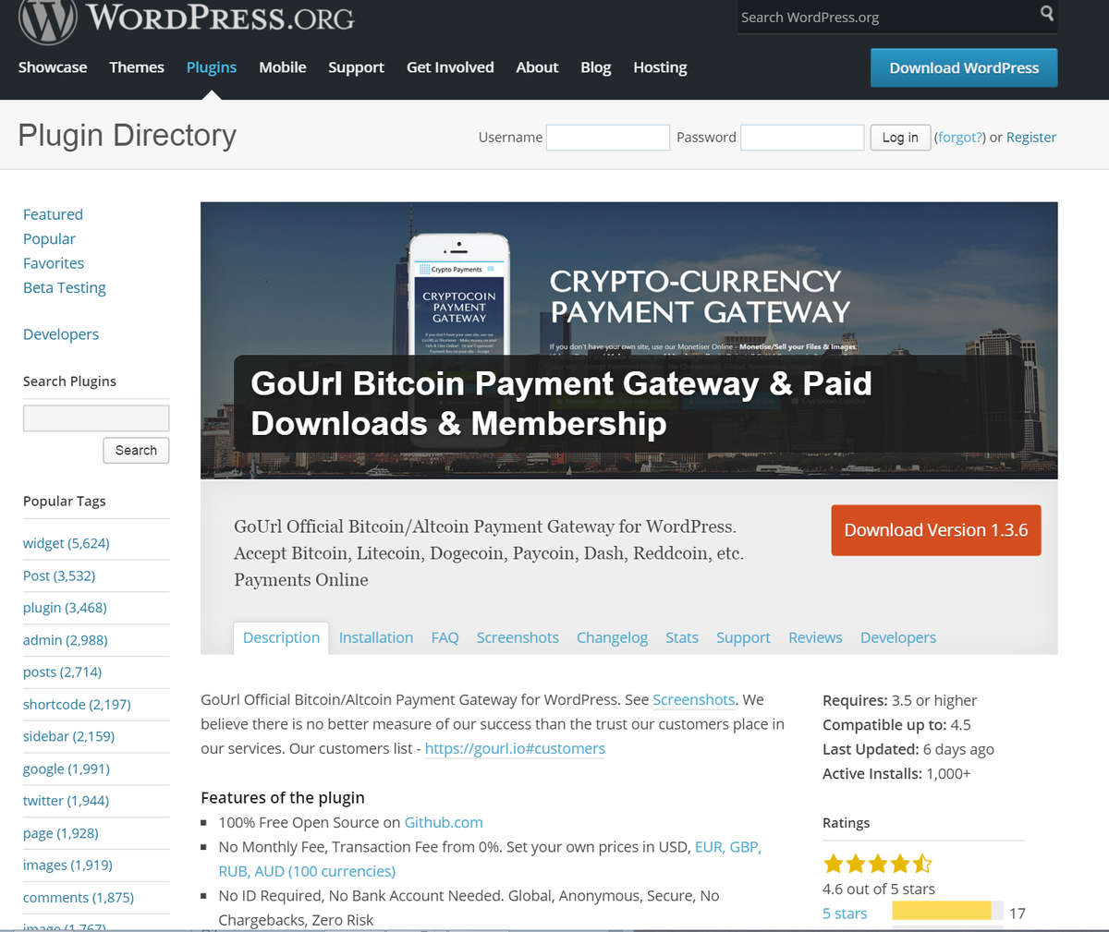This screenshot has width=1109, height=932.
Task: Click the WordPress logo icon
Action: tap(47, 18)
